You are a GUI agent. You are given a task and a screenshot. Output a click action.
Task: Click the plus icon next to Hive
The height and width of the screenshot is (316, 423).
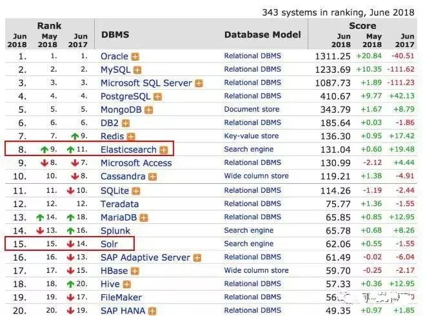(x=126, y=284)
